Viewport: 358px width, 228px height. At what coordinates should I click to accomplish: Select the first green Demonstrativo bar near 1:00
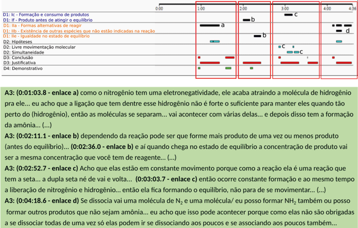199,68
